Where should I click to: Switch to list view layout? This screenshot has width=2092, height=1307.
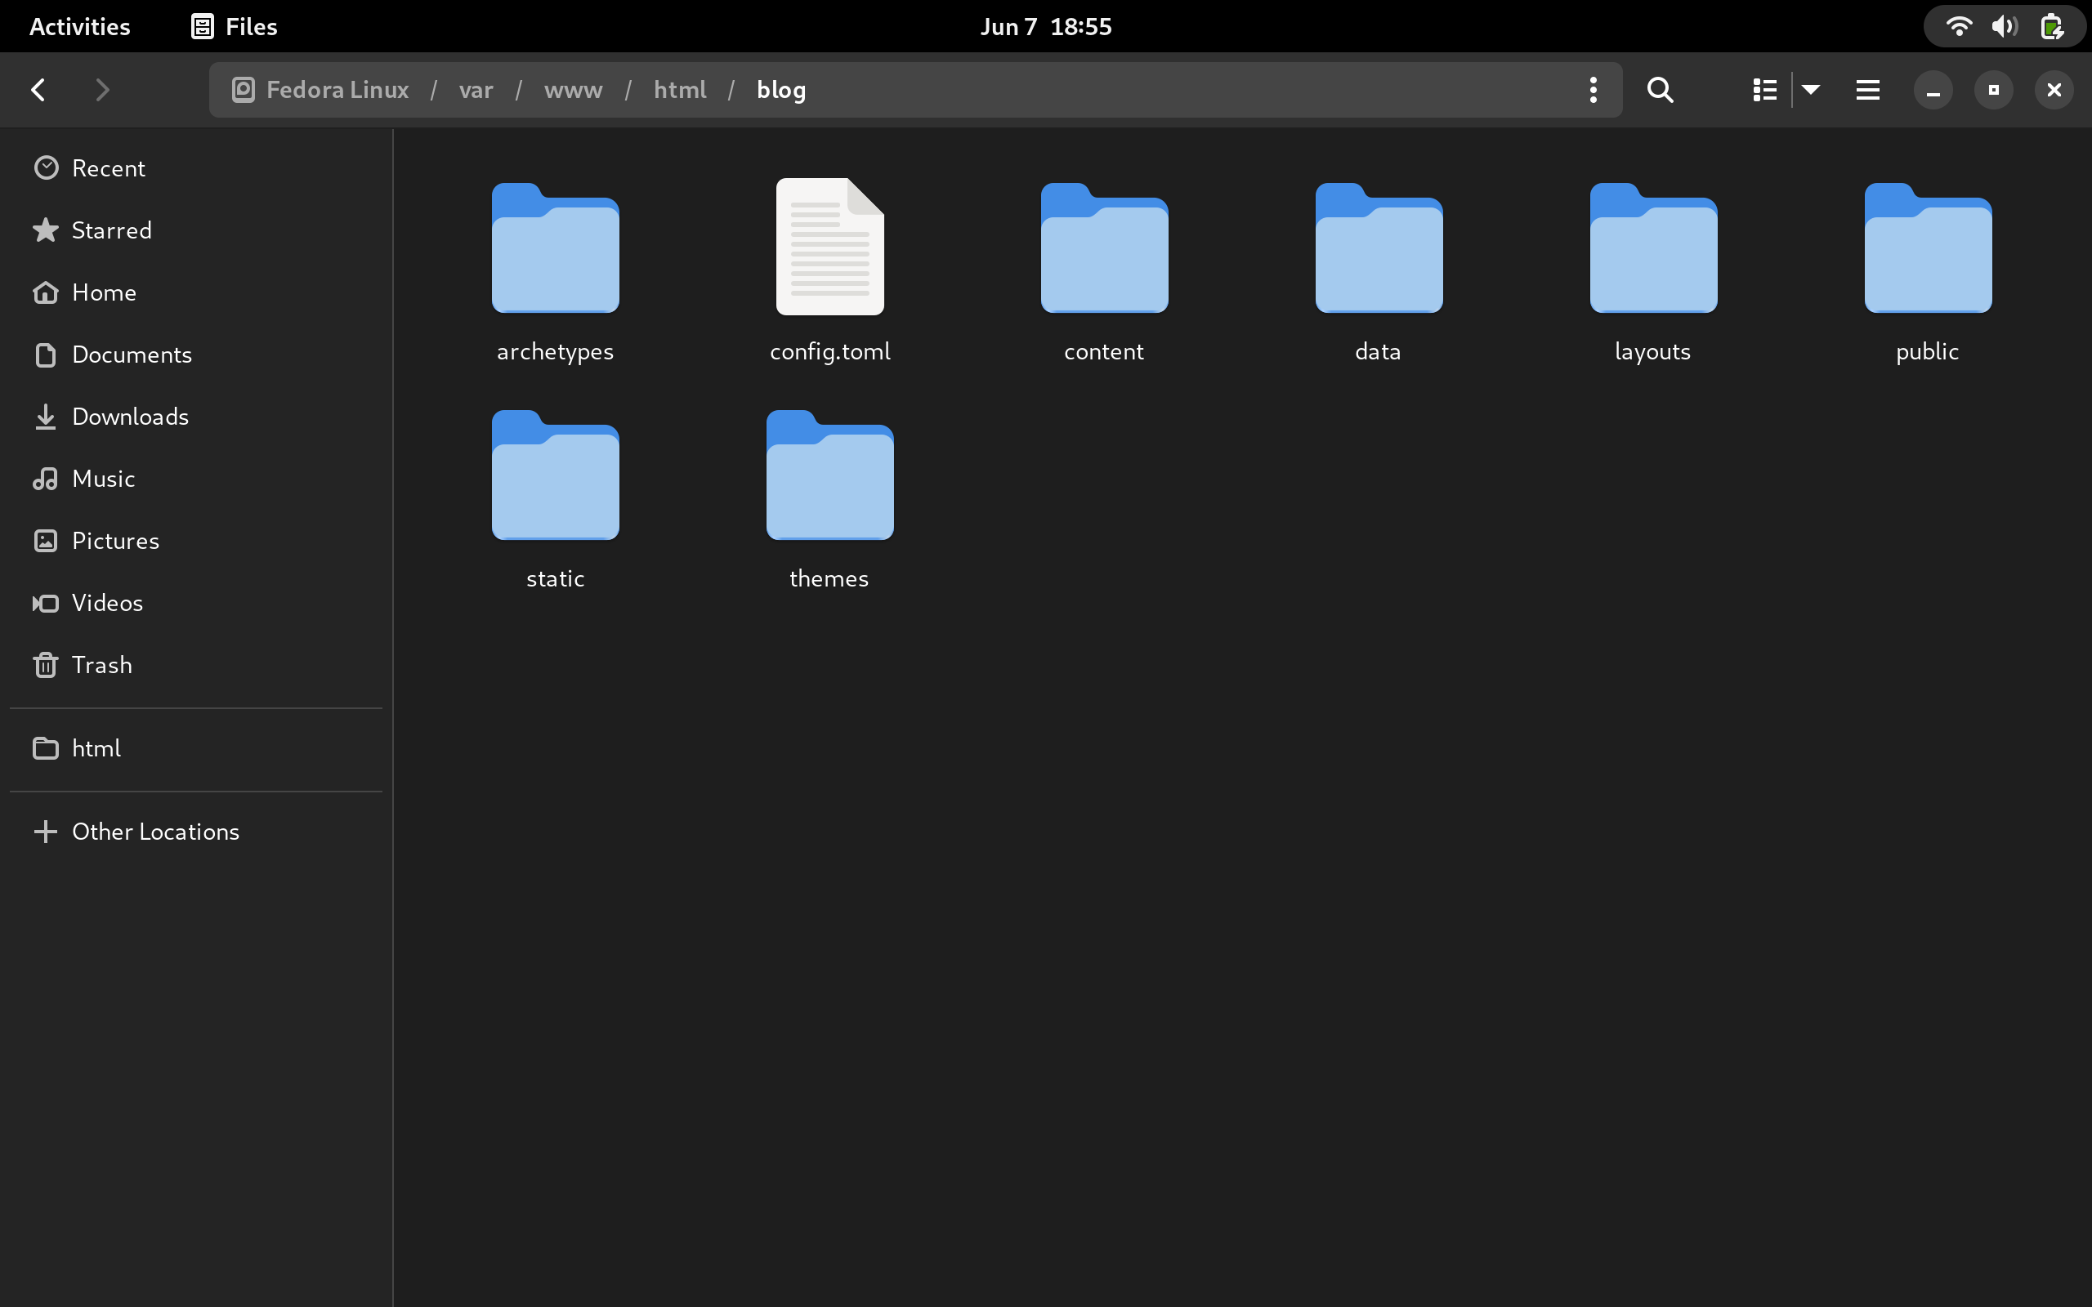click(x=1763, y=89)
